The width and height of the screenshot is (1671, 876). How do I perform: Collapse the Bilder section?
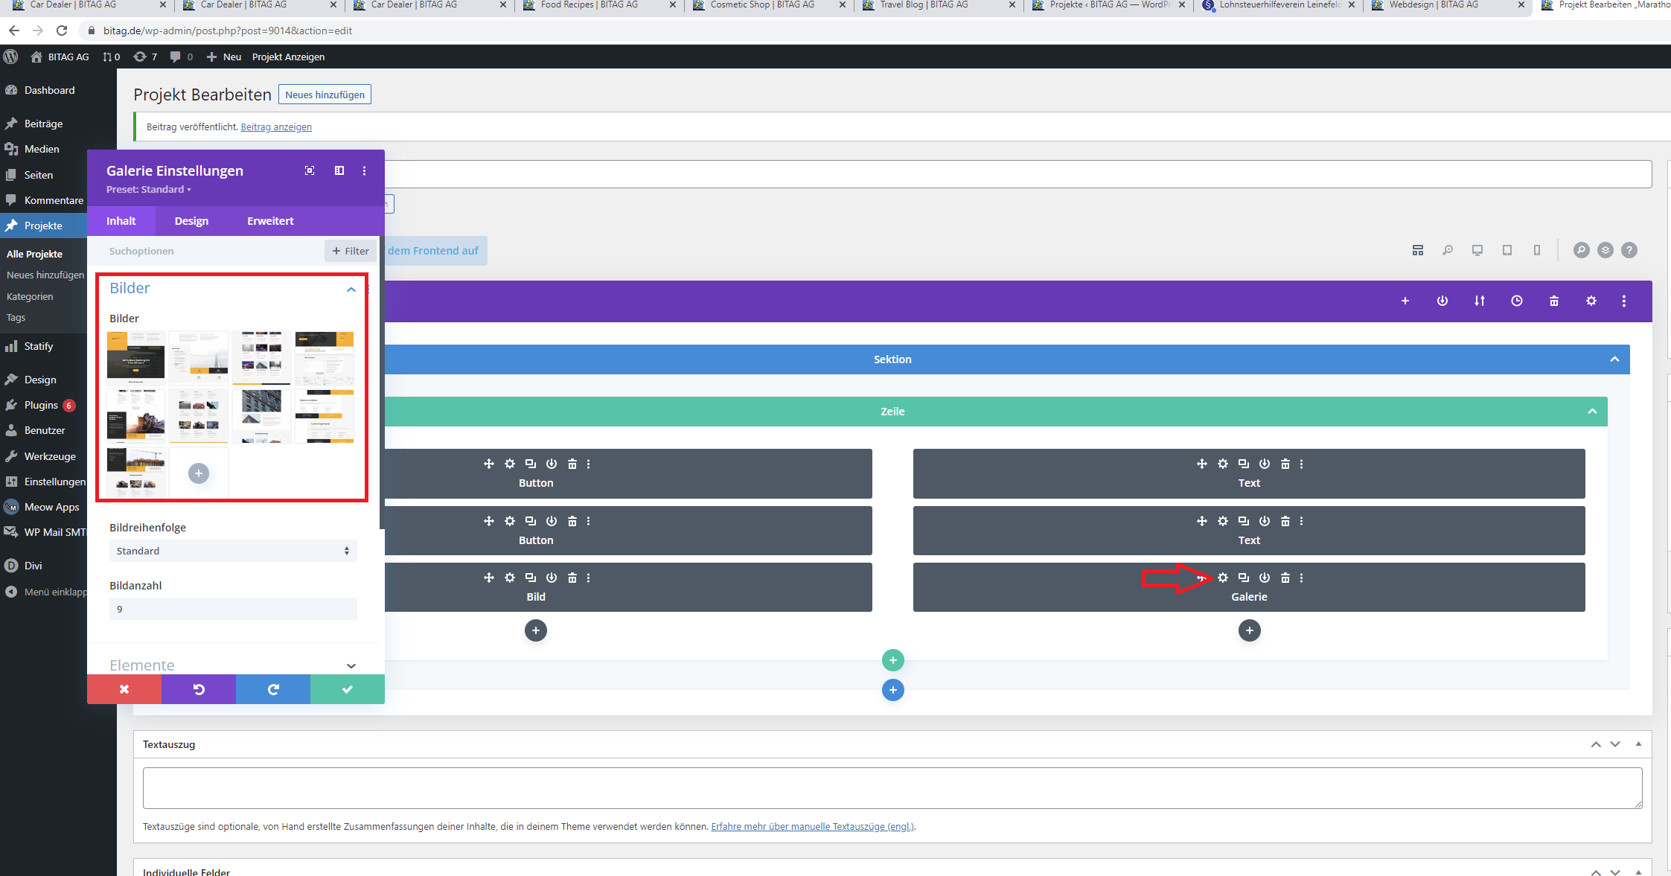(351, 289)
